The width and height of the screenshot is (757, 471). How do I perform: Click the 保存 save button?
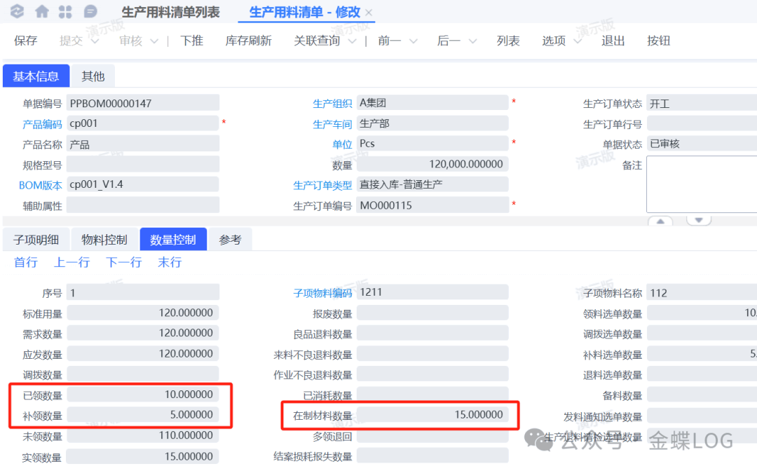point(25,41)
